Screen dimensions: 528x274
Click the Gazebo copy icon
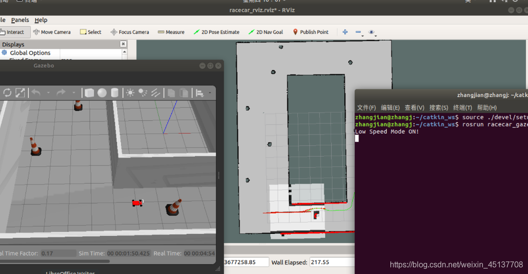pyautogui.click(x=171, y=93)
